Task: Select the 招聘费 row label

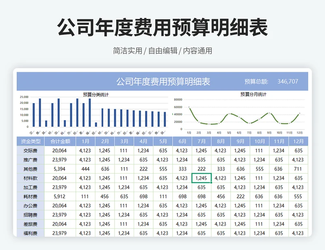Action: (30, 215)
